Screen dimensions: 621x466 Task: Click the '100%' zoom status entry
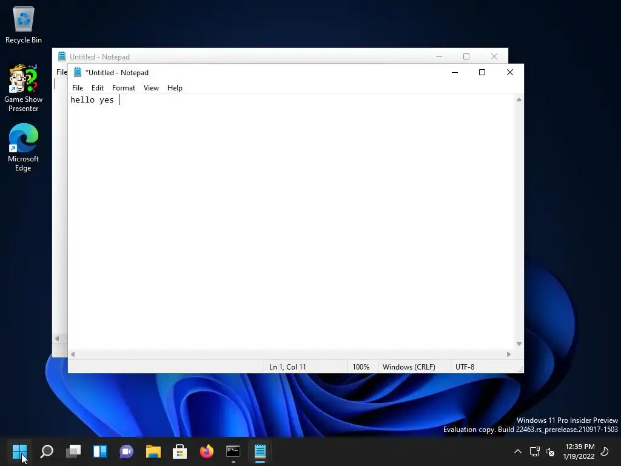361,367
